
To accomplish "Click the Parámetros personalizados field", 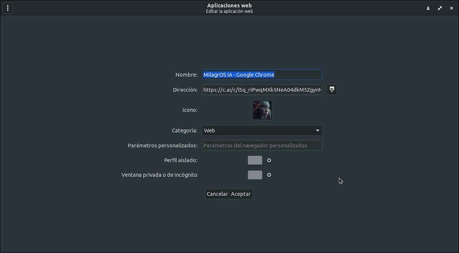I will [x=262, y=145].
